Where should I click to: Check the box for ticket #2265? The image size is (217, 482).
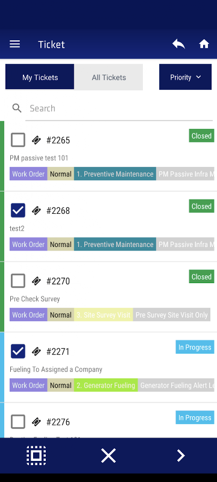click(18, 140)
